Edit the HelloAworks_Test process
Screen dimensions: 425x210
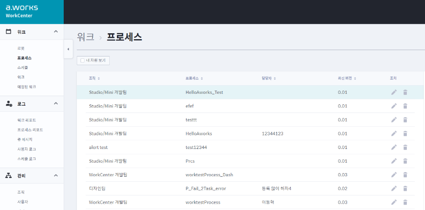pos(394,92)
